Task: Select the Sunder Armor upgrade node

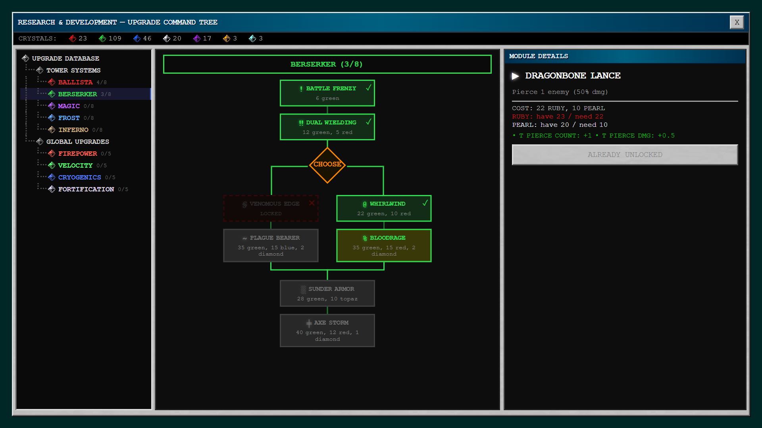Action: tap(327, 293)
